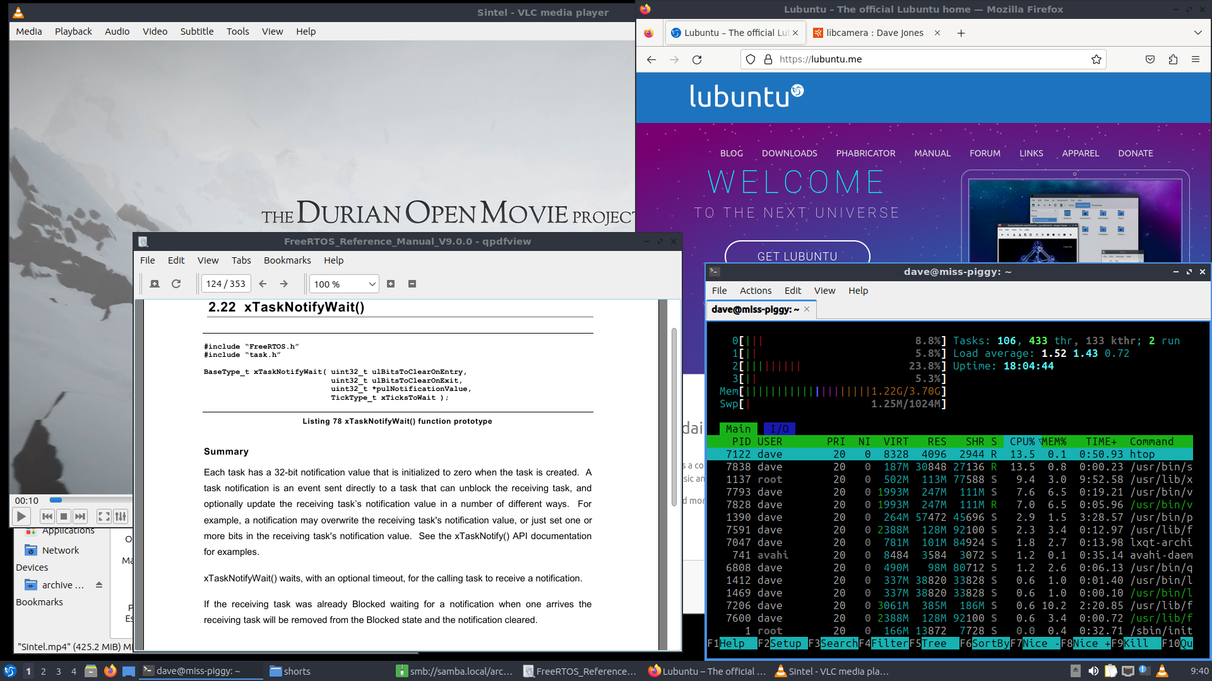Click htop F2 Setup button
1212x681 pixels.
click(x=782, y=643)
